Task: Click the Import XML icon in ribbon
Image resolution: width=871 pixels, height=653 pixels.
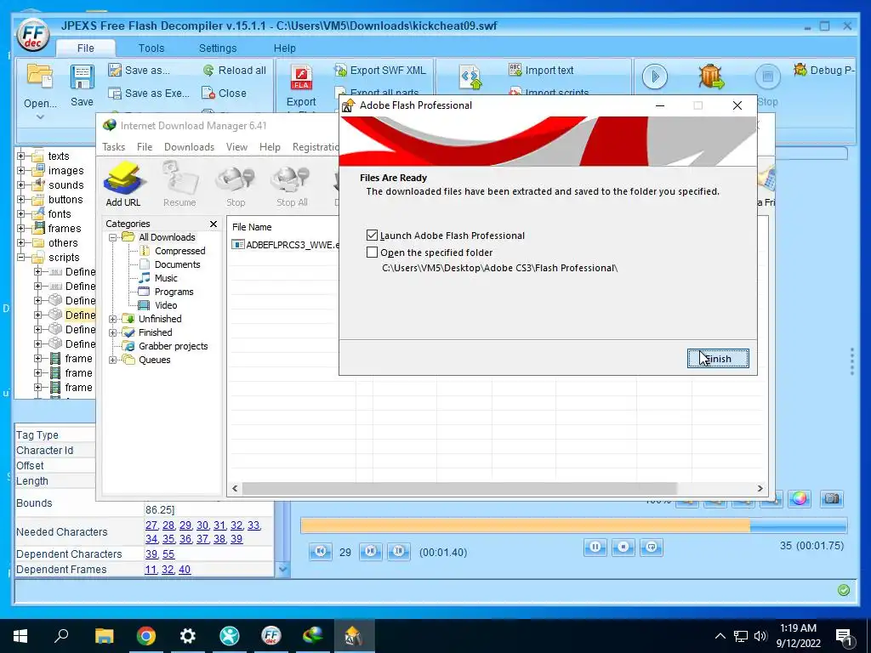Action: pos(470,77)
